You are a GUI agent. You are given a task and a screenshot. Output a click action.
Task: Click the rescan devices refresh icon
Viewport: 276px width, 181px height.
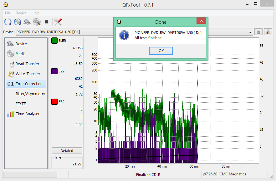(x=8, y=22)
